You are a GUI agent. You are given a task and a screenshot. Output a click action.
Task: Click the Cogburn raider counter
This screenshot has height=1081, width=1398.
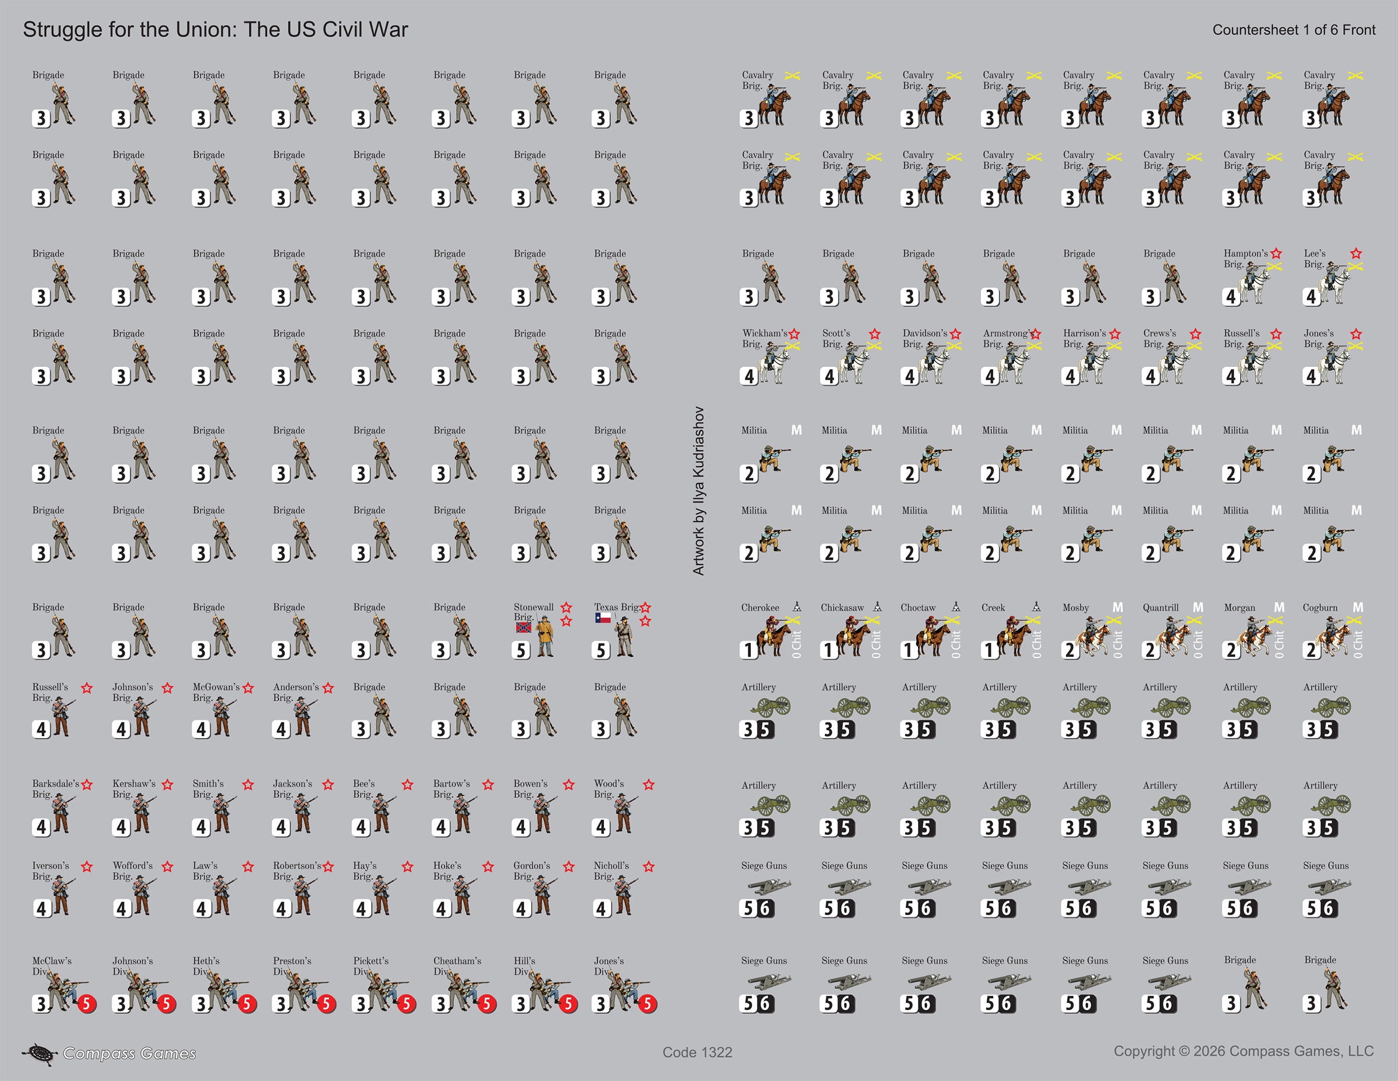[1333, 630]
